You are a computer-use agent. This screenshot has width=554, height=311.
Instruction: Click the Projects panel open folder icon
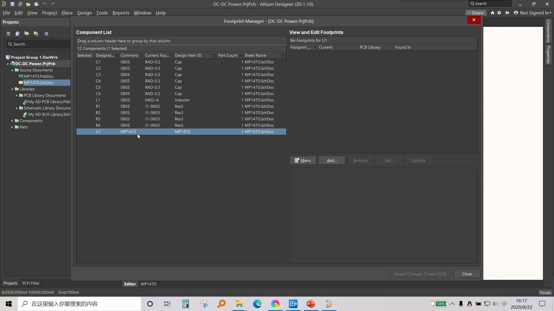pyautogui.click(x=27, y=34)
